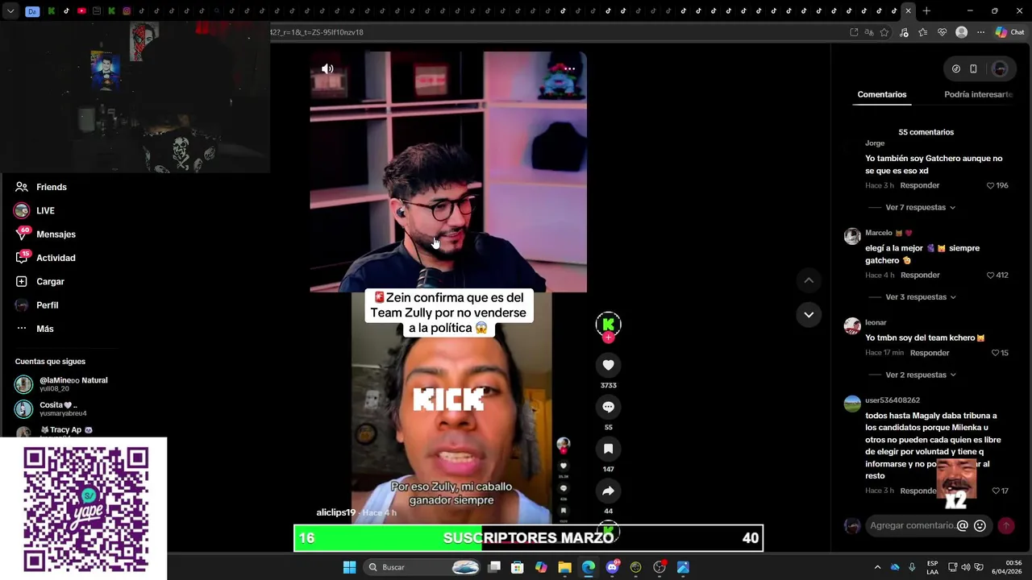1032x580 pixels.
Task: Mute the TikTok video sound
Action: tap(327, 69)
